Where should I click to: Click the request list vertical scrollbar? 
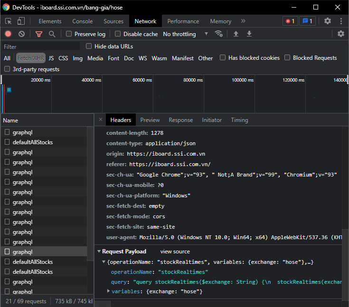pyautogui.click(x=90, y=194)
